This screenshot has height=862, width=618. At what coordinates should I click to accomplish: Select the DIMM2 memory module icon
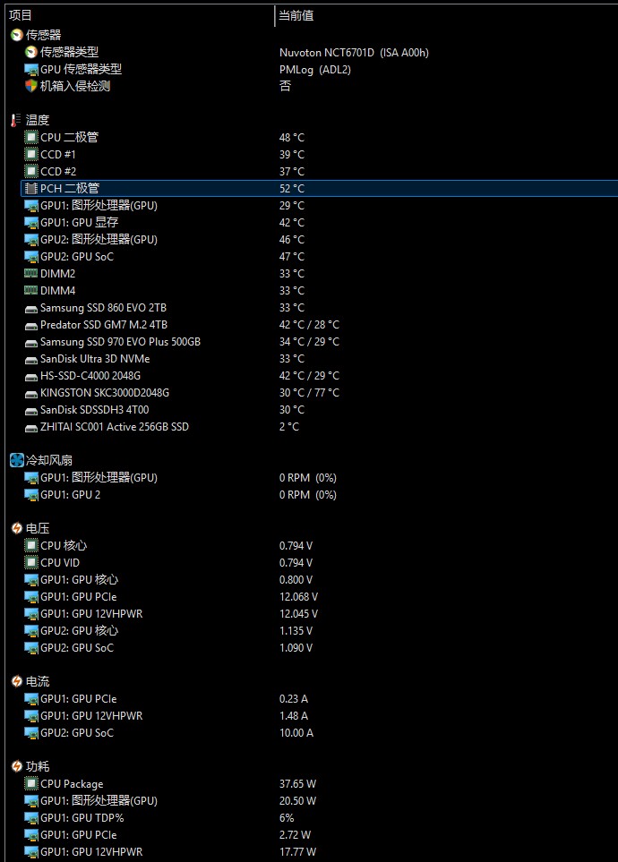[x=31, y=273]
